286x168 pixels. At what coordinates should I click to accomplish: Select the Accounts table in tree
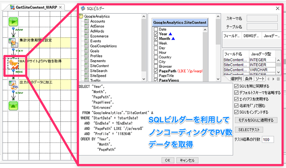coord(98,21)
